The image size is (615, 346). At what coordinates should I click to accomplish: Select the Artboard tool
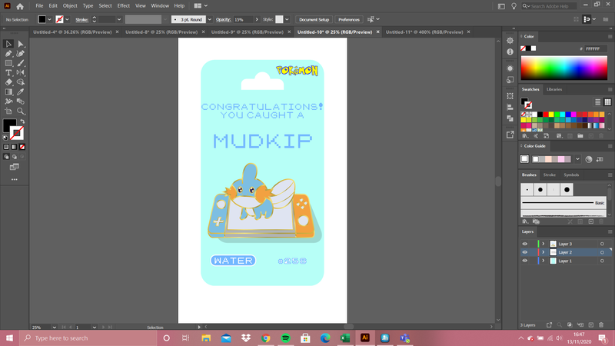8,111
